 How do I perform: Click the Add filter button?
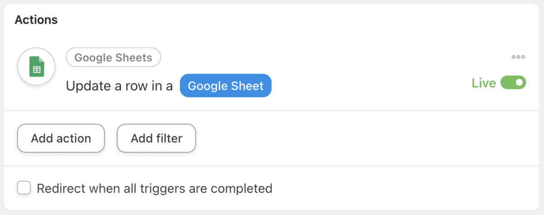point(156,138)
